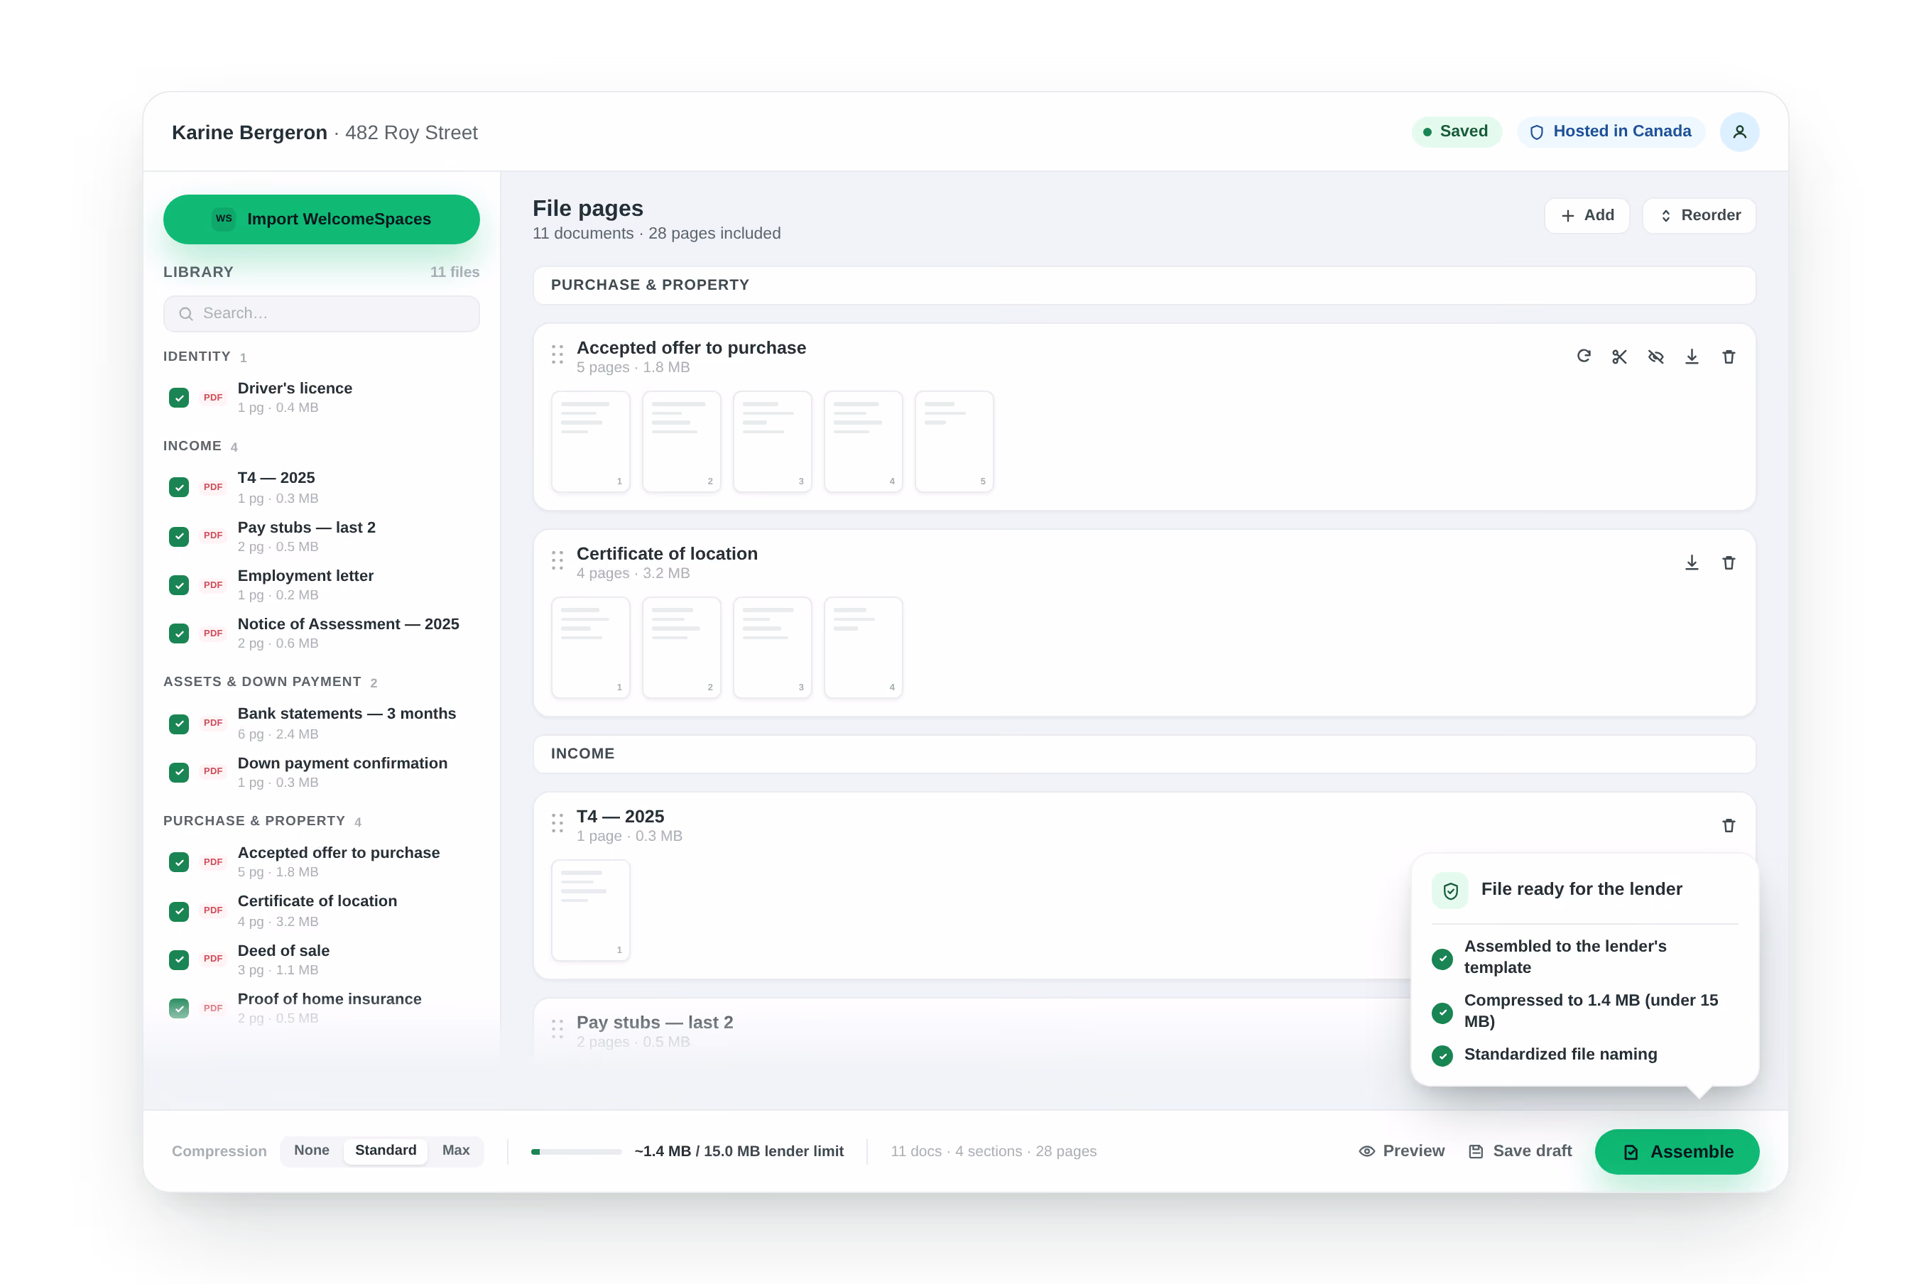The width and height of the screenshot is (1926, 1284).
Task: Open page 4 thumbnail of Certificate of location
Action: pos(863,648)
